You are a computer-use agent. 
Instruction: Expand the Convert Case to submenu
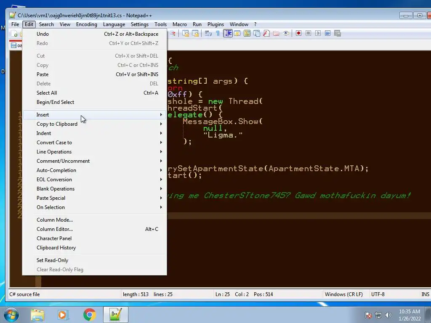(95, 143)
